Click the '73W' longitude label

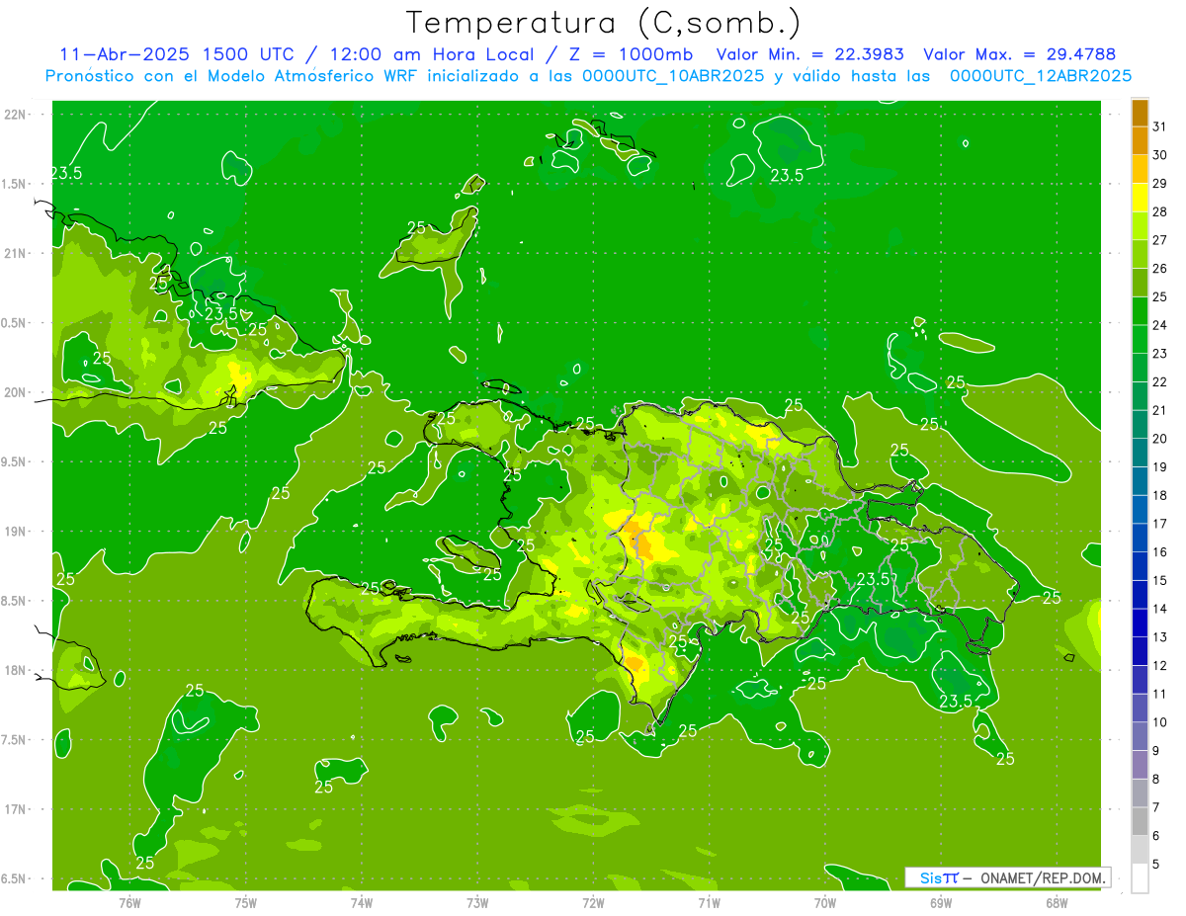click(x=477, y=902)
